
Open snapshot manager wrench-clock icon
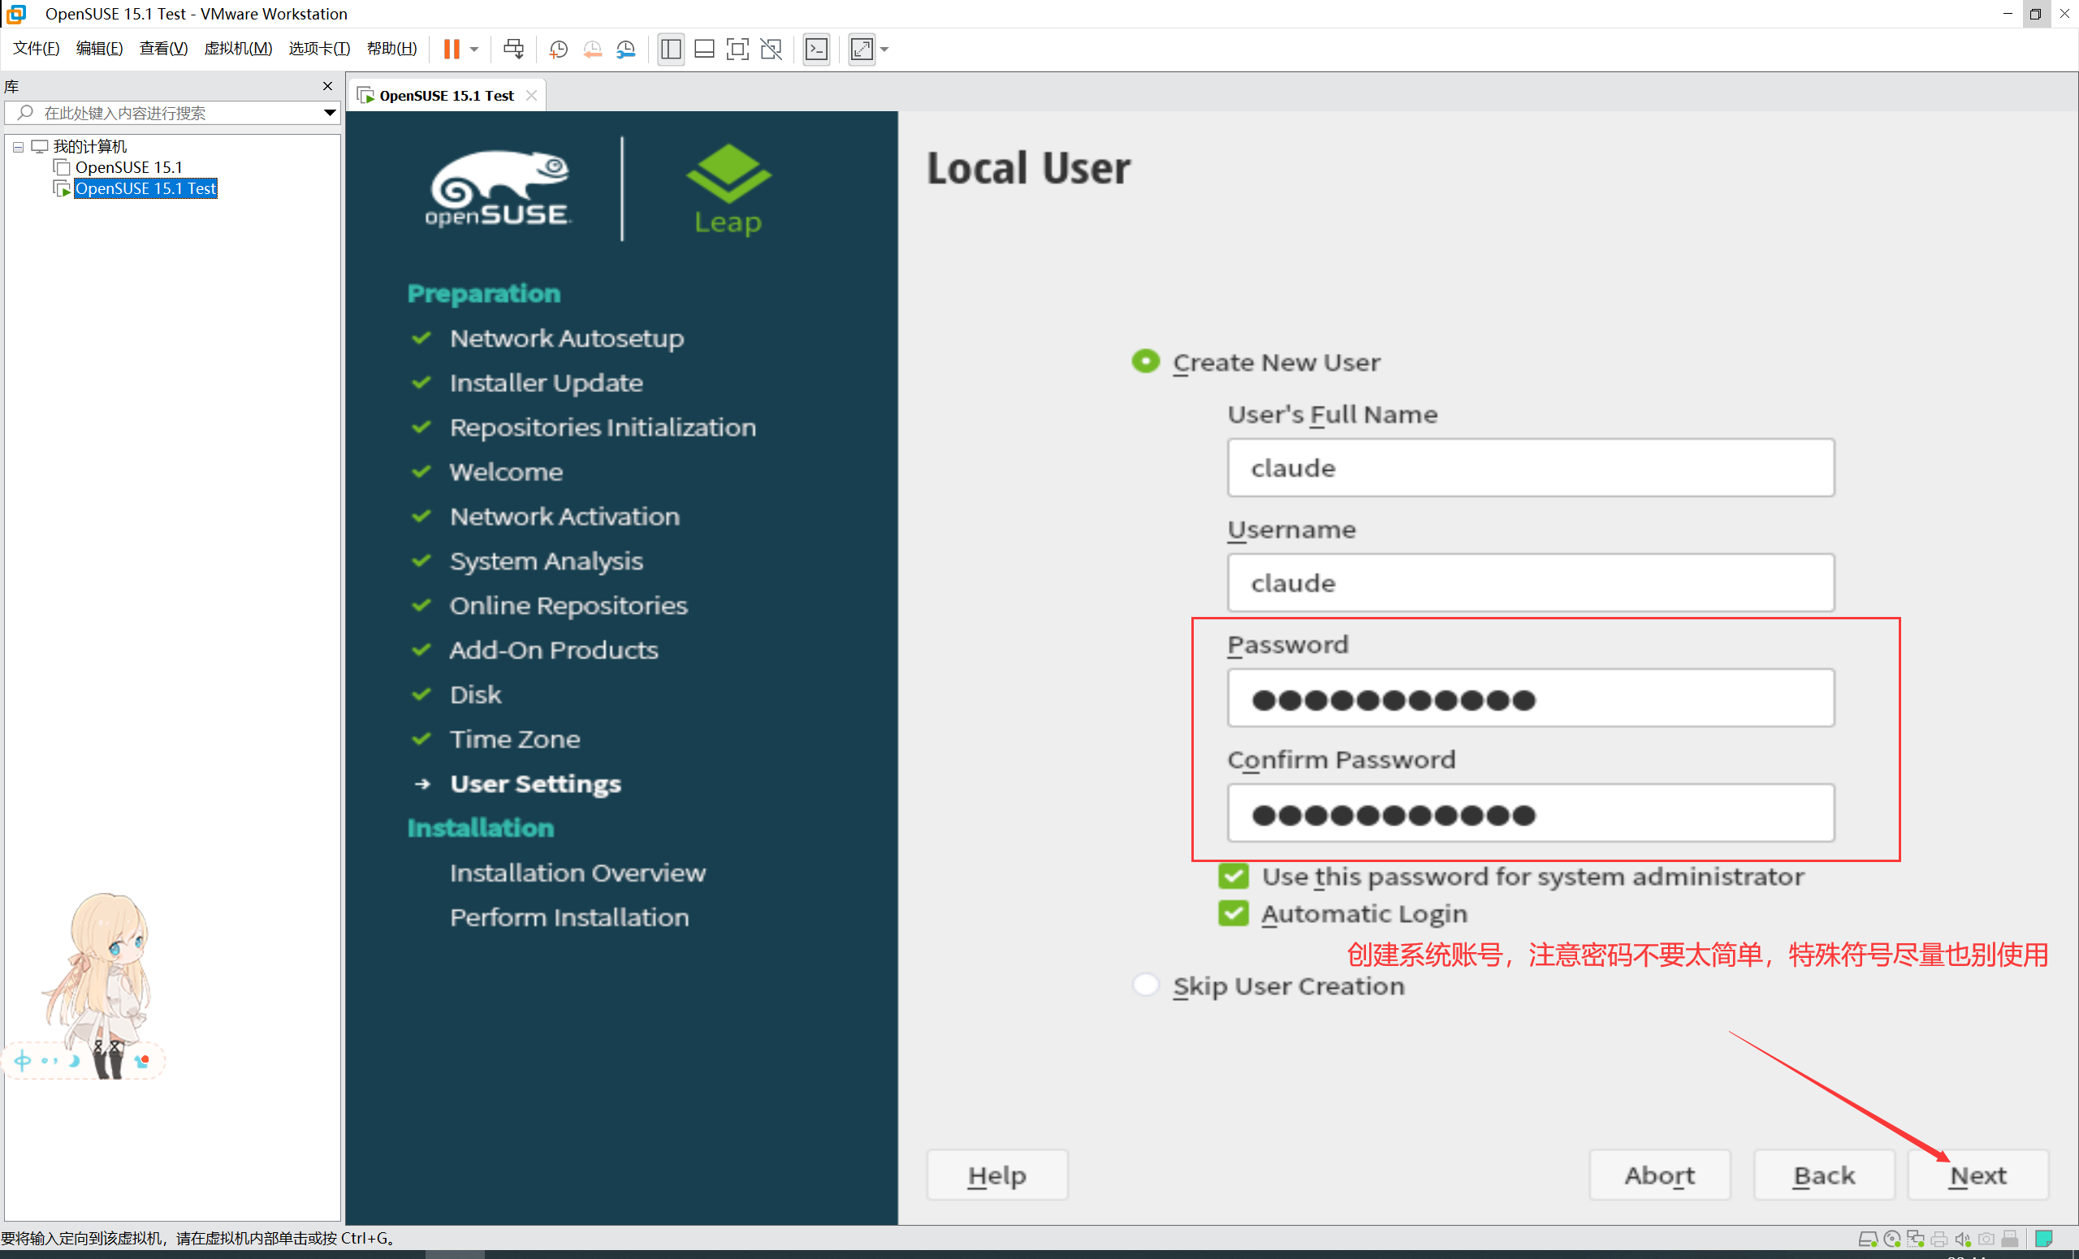point(625,49)
